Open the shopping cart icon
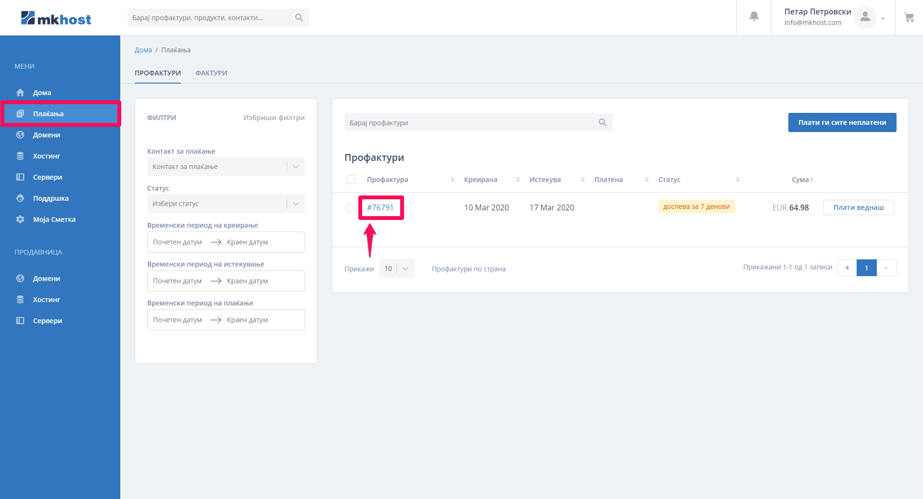Viewport: 923px width, 499px height. pyautogui.click(x=909, y=18)
